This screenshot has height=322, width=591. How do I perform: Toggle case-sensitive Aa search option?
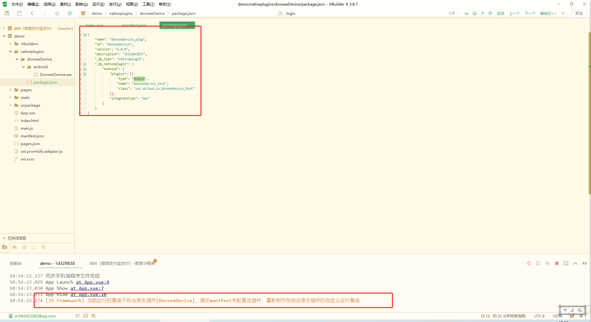(466, 13)
